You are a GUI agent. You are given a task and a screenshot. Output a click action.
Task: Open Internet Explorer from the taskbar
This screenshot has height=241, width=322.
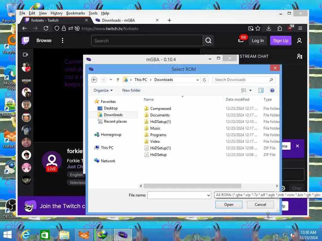(26, 235)
